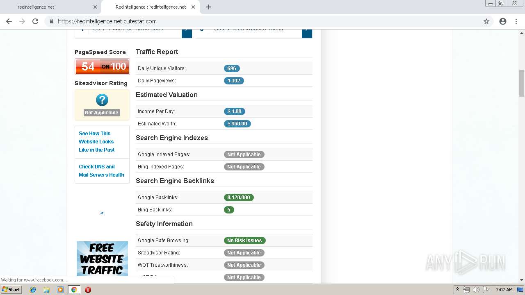Click Not Applicable badge under Siteadvisor icon
Screen dimensions: 525x295
[102, 113]
